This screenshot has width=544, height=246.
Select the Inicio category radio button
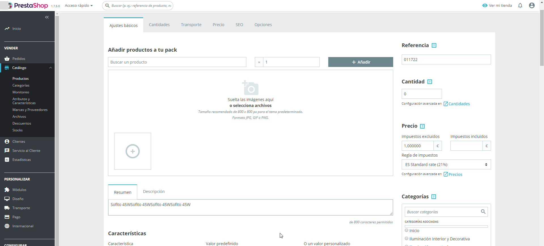(407, 230)
